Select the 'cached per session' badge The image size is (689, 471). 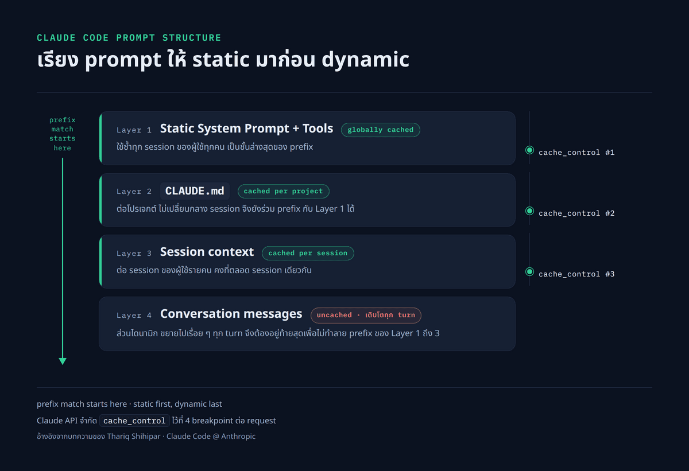click(x=308, y=253)
